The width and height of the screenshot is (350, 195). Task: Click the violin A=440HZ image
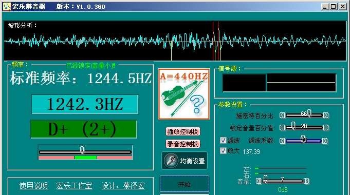click(184, 94)
